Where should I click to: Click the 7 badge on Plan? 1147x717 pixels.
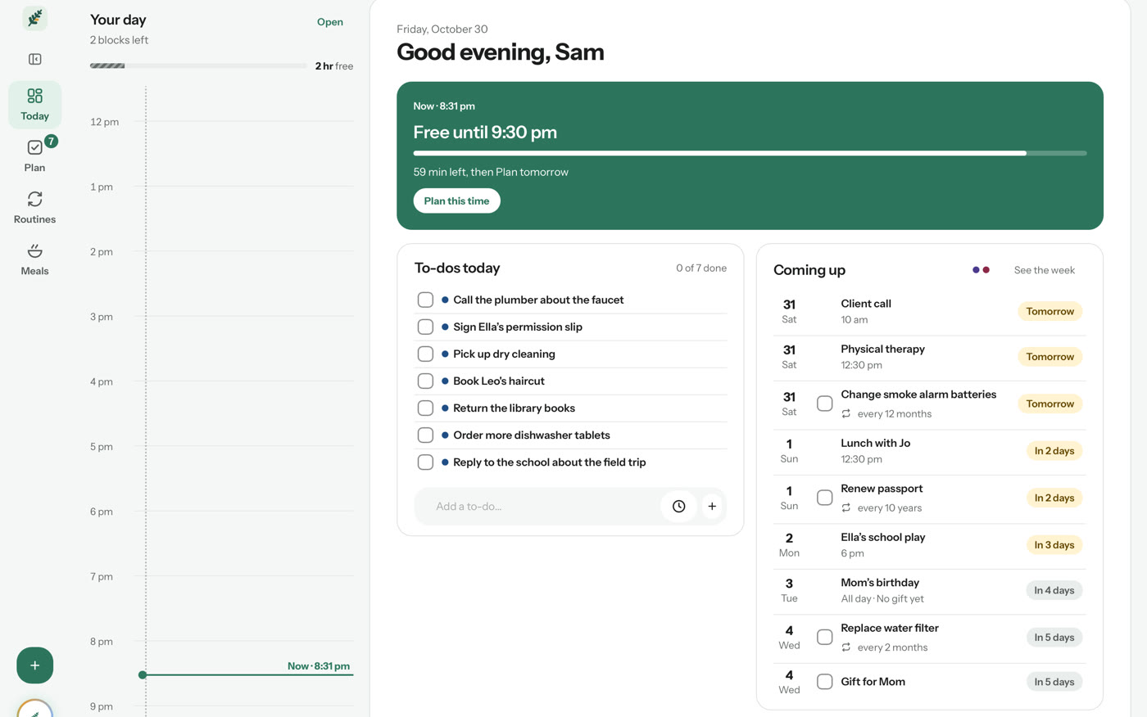pyautogui.click(x=51, y=141)
